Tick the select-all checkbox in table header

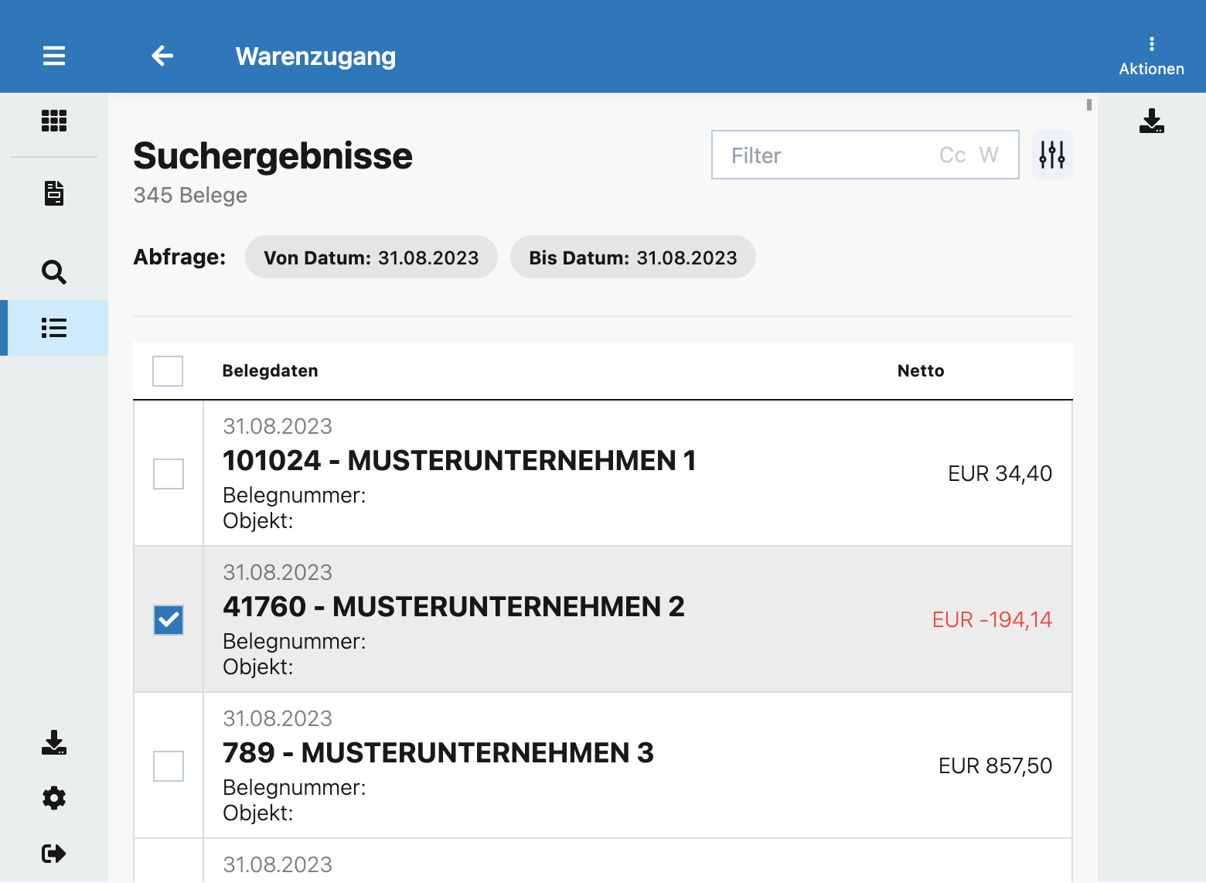coord(168,371)
